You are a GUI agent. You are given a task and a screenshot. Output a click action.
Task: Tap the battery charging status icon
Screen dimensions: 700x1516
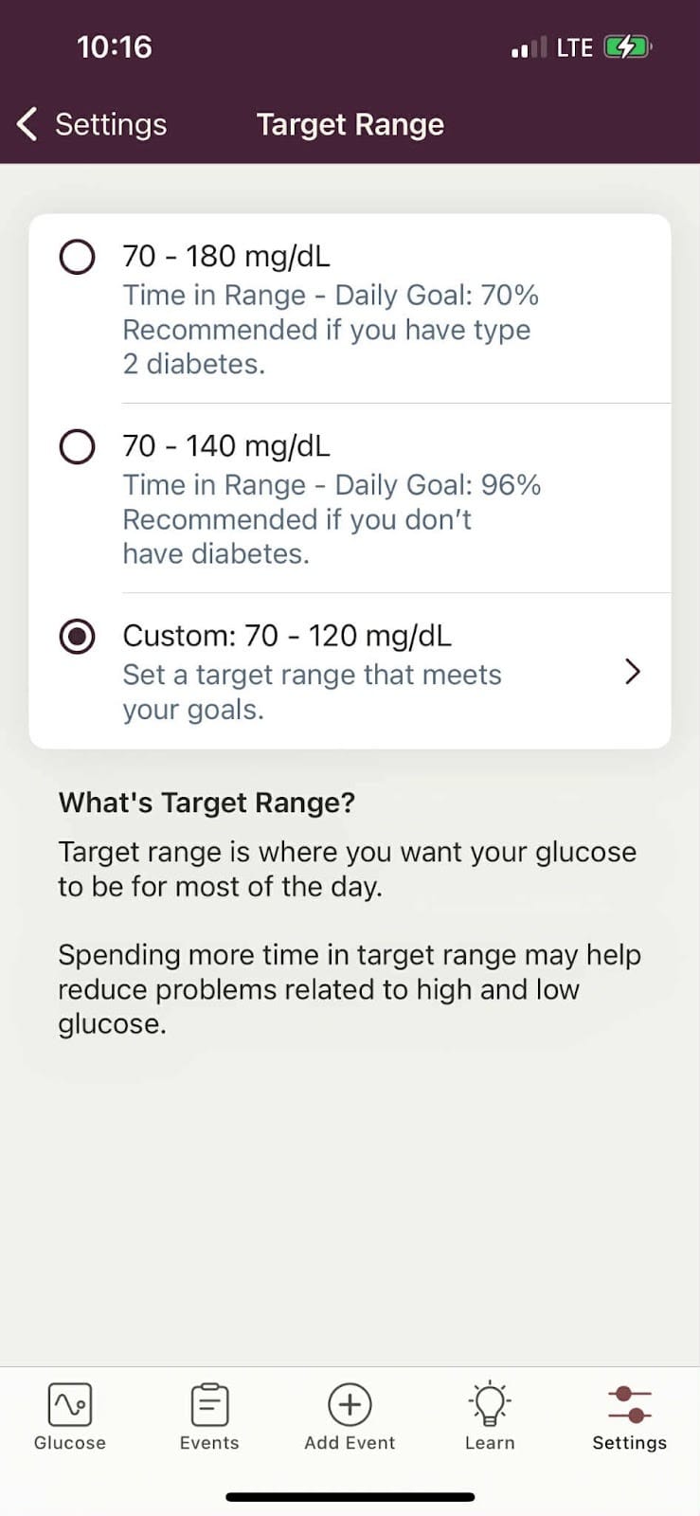pos(627,47)
